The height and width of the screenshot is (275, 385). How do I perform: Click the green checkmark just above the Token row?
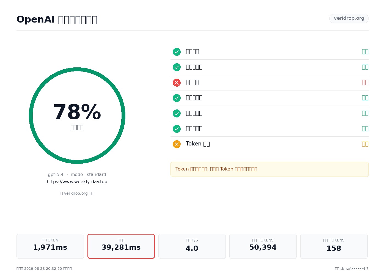coord(177,129)
